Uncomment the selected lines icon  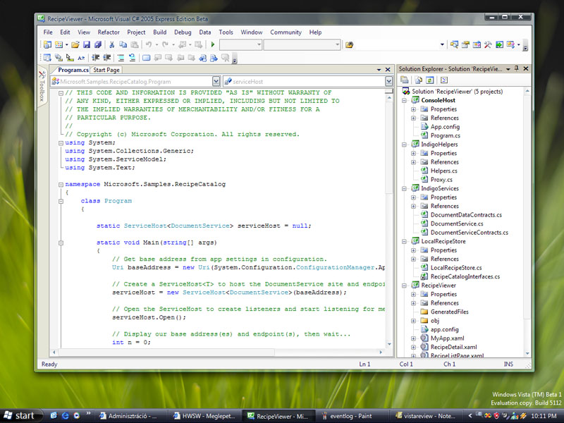[132, 58]
